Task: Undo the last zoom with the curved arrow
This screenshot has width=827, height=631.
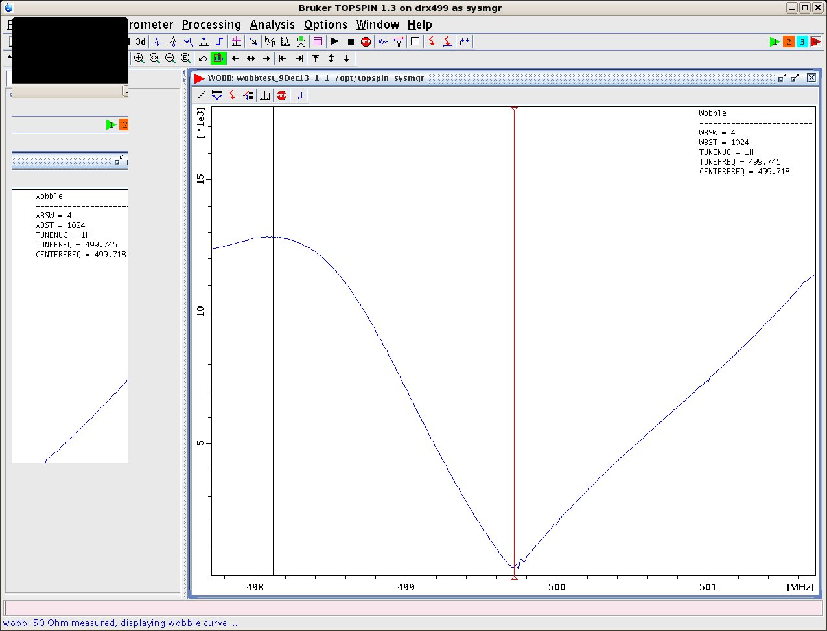Action: click(x=202, y=58)
